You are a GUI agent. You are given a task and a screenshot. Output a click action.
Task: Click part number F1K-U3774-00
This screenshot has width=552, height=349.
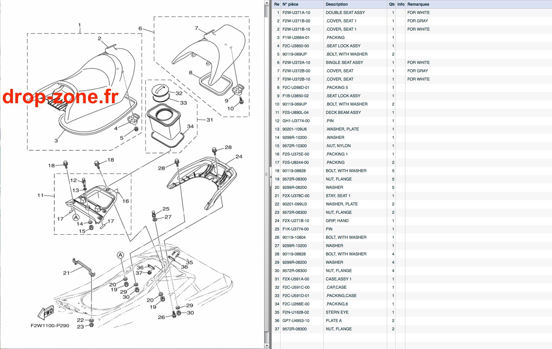pos(295,229)
